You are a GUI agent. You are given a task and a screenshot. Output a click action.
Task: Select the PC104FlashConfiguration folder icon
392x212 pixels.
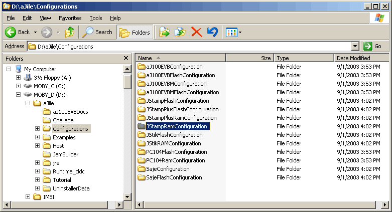[x=142, y=152]
